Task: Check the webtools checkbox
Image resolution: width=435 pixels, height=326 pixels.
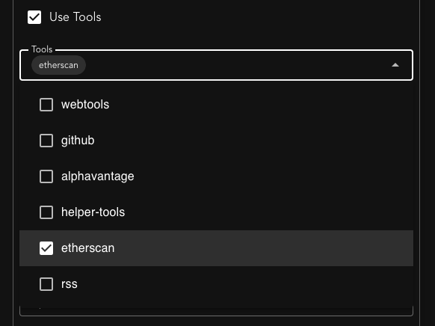Action: (x=46, y=105)
